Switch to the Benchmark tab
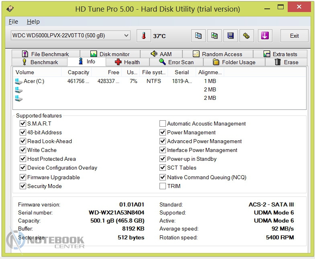The height and width of the screenshot is (259, 315). click(40, 62)
